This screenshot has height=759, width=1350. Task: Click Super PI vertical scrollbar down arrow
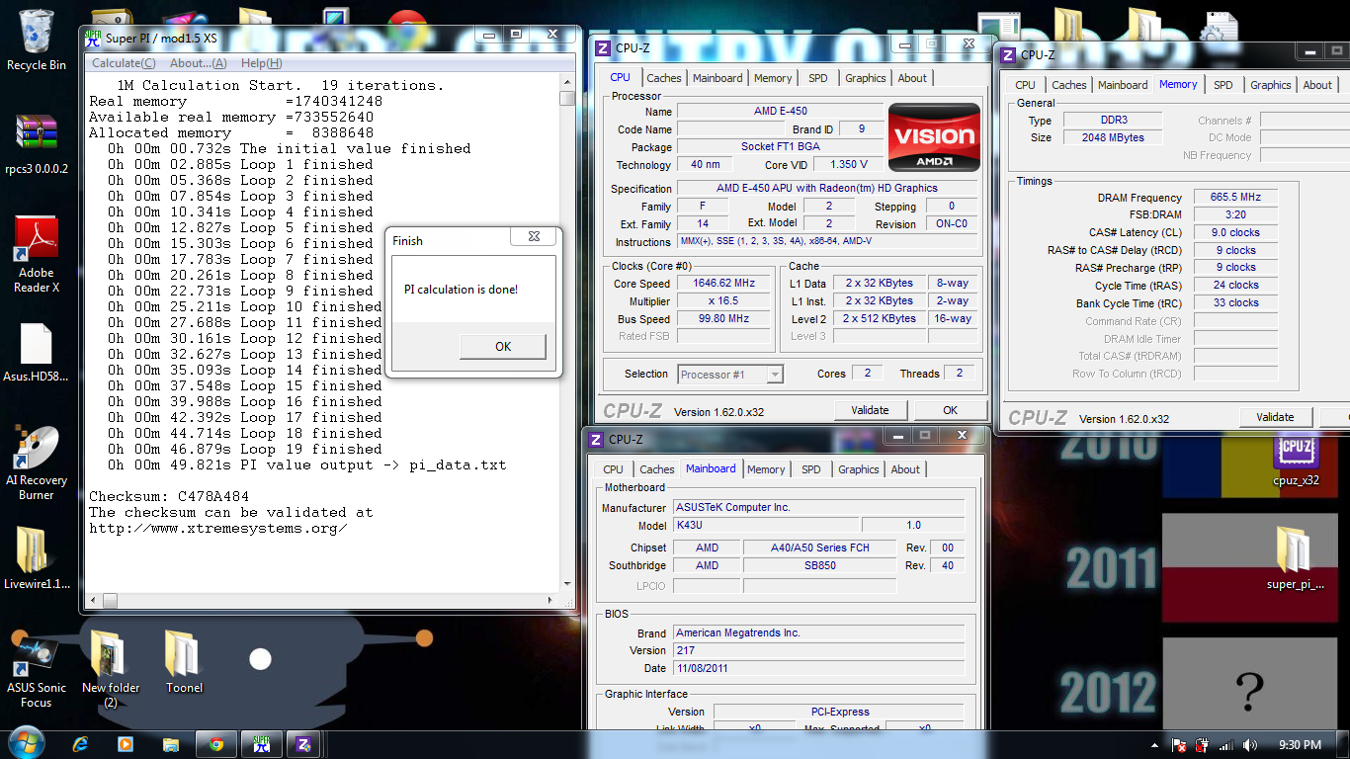click(566, 584)
